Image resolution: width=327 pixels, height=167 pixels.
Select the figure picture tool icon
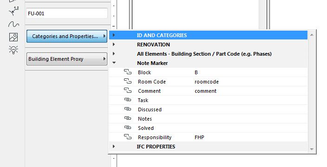pos(13,37)
